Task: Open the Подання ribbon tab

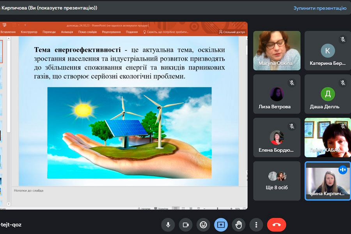Action: [132, 32]
